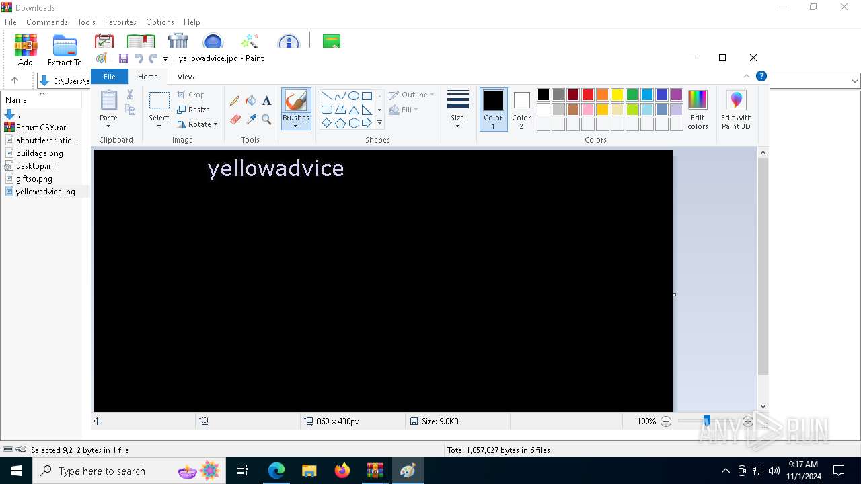Open the Paste dropdown arrow
Image resolution: width=861 pixels, height=484 pixels.
tap(108, 126)
